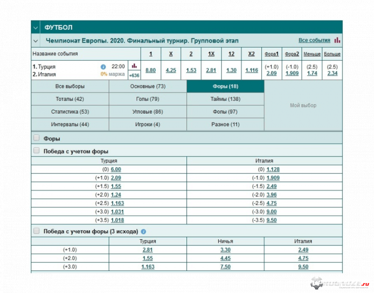
Task: Collapse the Чемпионат Европы league chevron
Action: pos(36,41)
